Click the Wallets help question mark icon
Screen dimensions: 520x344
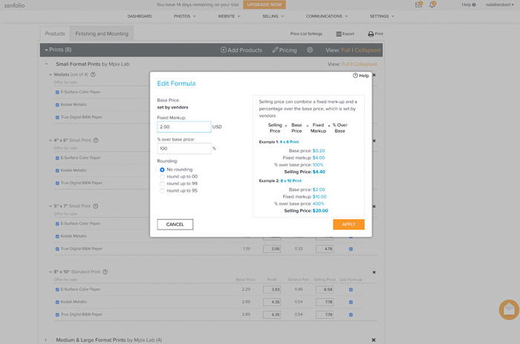click(93, 74)
